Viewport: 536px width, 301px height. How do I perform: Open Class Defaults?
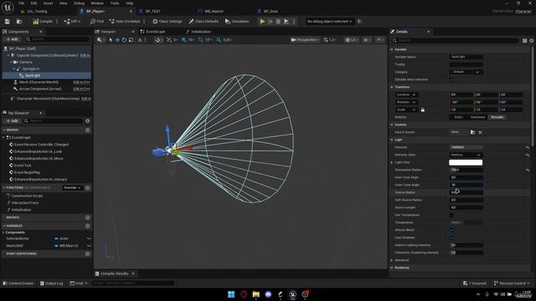coord(204,22)
